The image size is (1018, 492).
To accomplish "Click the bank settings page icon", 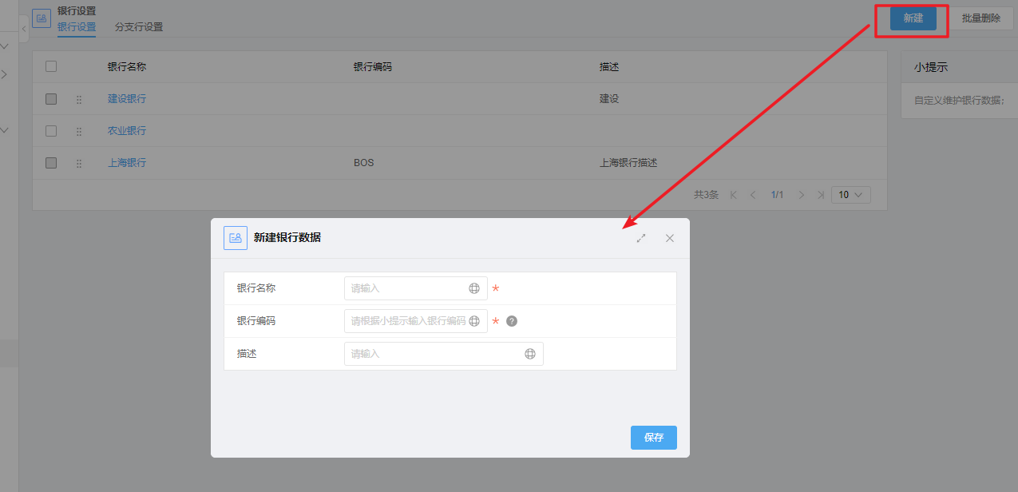I will pyautogui.click(x=42, y=18).
